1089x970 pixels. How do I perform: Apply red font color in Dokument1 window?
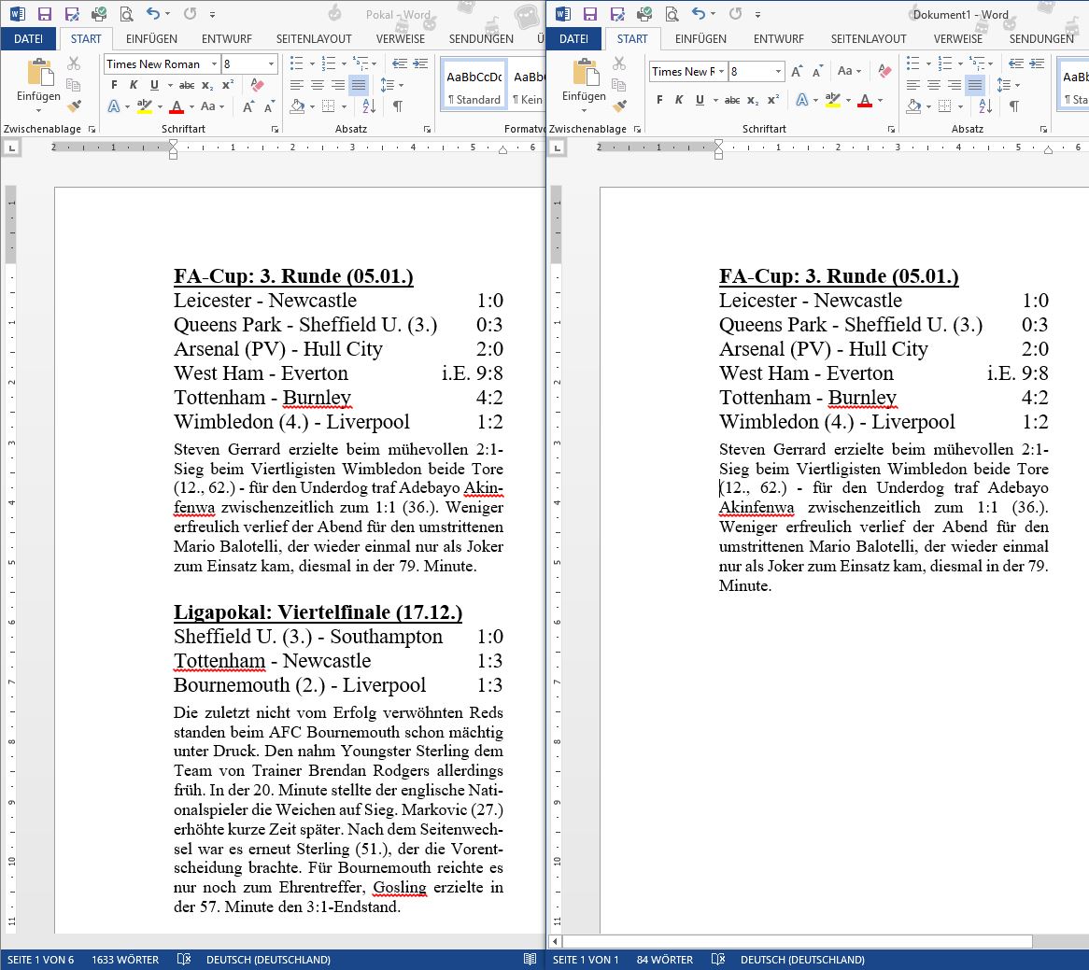coord(865,100)
